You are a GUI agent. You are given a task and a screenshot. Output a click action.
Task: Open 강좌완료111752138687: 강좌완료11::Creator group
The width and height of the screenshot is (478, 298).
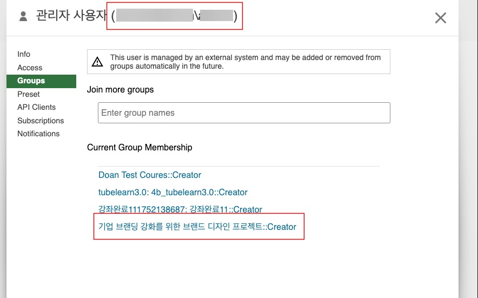180,209
